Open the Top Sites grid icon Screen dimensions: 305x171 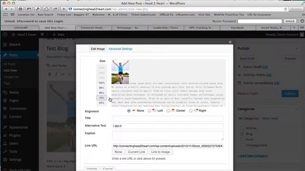pos(12,15)
